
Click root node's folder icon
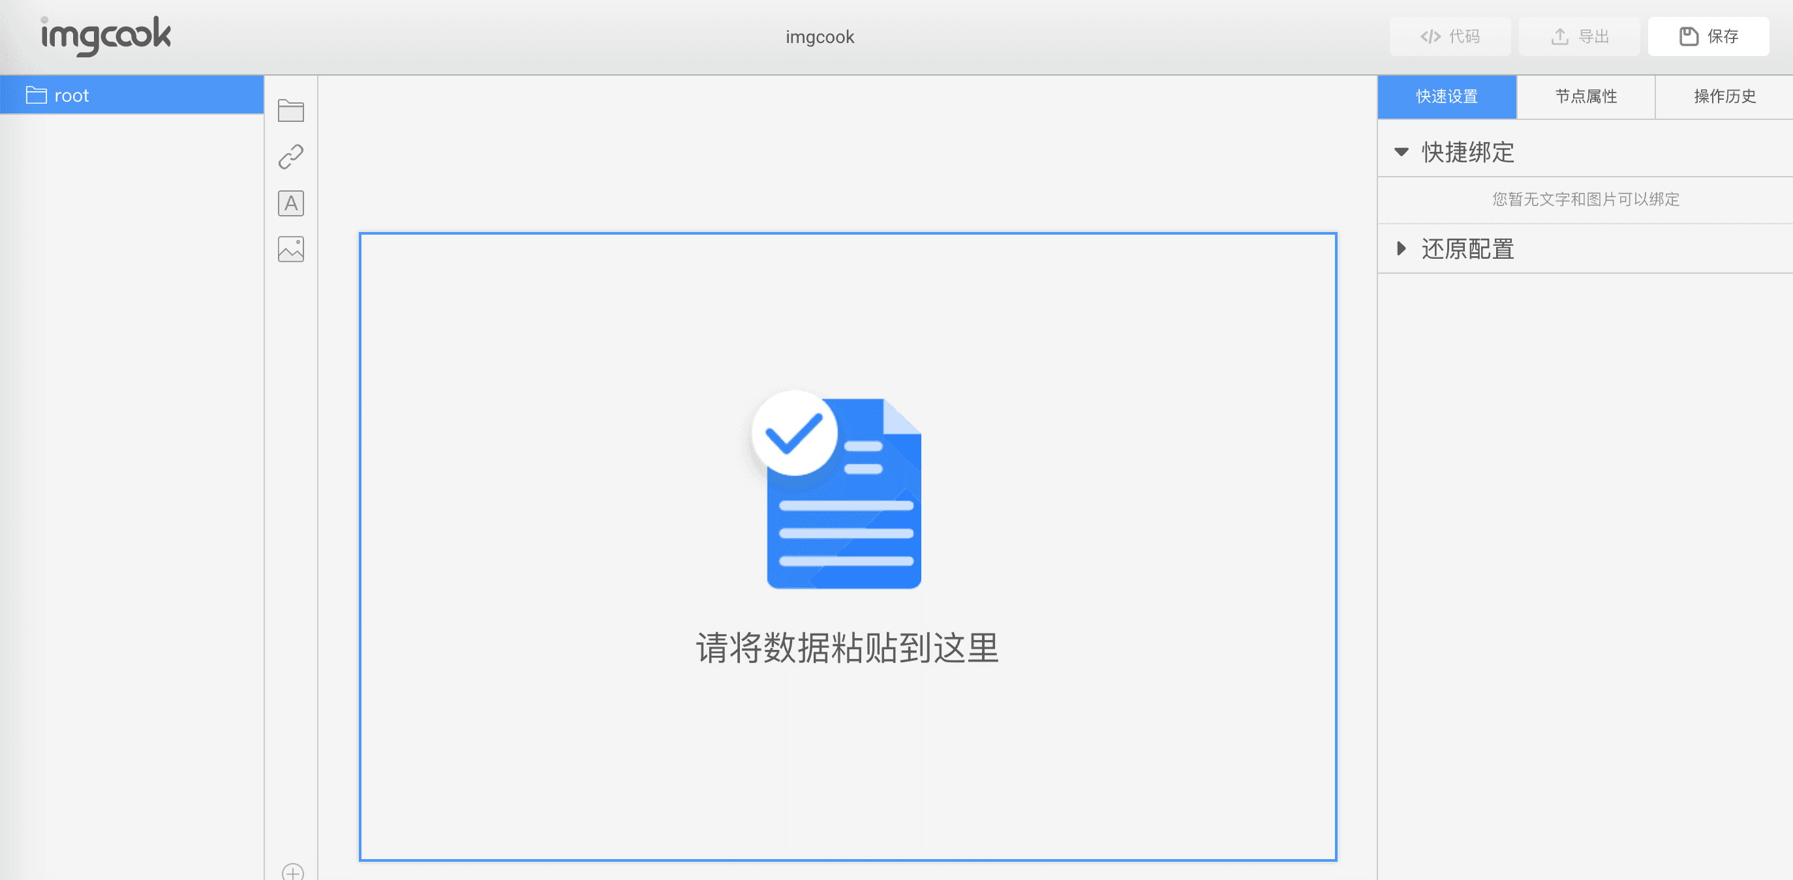pos(36,95)
